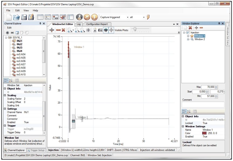Image resolution: width=233 pixels, height=161 pixels.
Task: Click the crosshair grid icon in editor toolbar
Action: (88, 30)
